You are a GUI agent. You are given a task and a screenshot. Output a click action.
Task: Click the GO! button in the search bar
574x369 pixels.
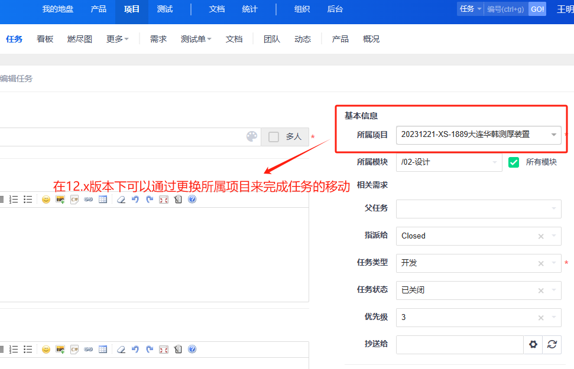(537, 9)
